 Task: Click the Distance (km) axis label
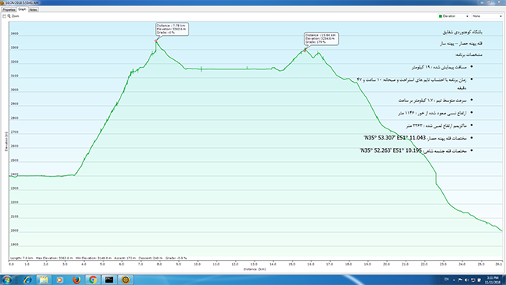coord(255,269)
